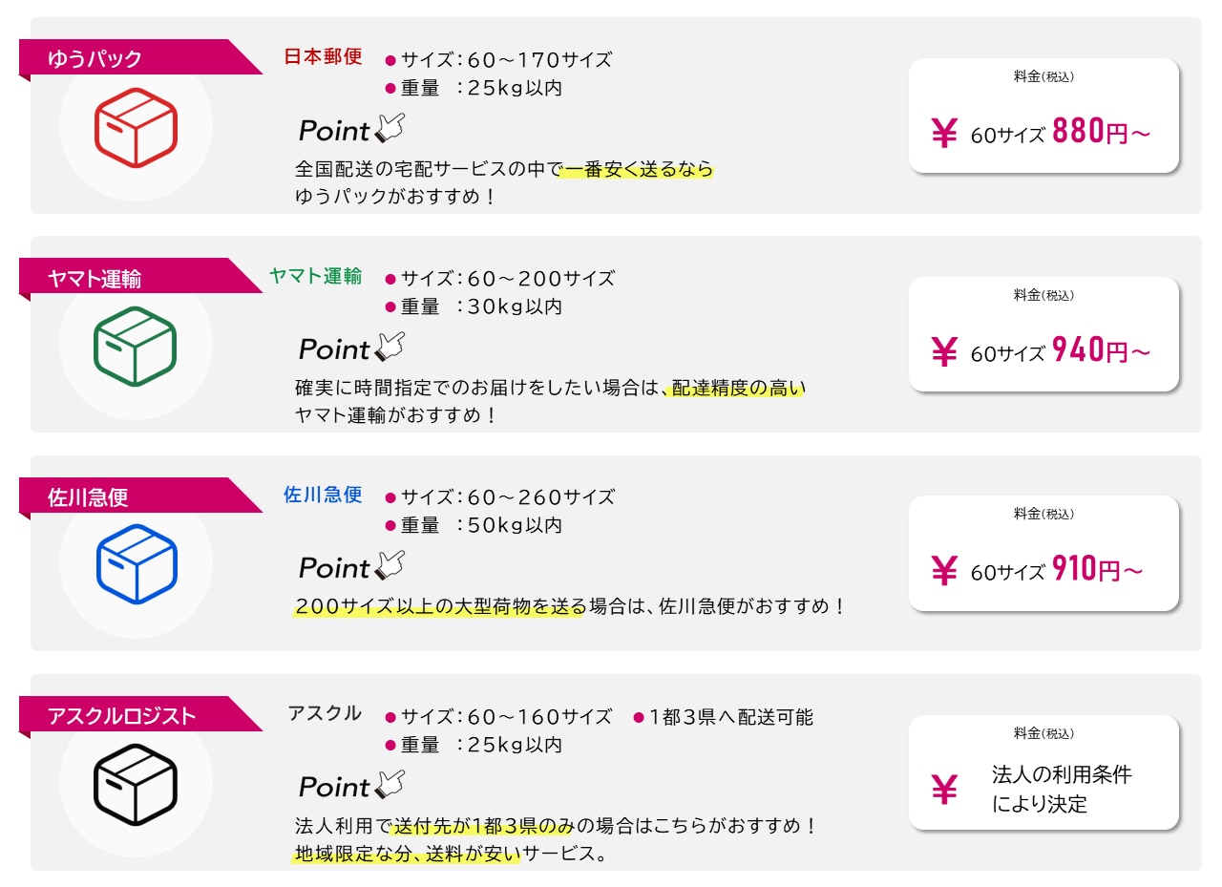The height and width of the screenshot is (887, 1222).
Task: Click the pointing hand beside Yamato Point
Action: point(390,348)
